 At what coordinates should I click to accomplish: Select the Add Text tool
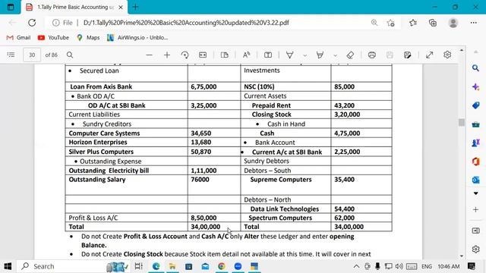tap(268, 55)
